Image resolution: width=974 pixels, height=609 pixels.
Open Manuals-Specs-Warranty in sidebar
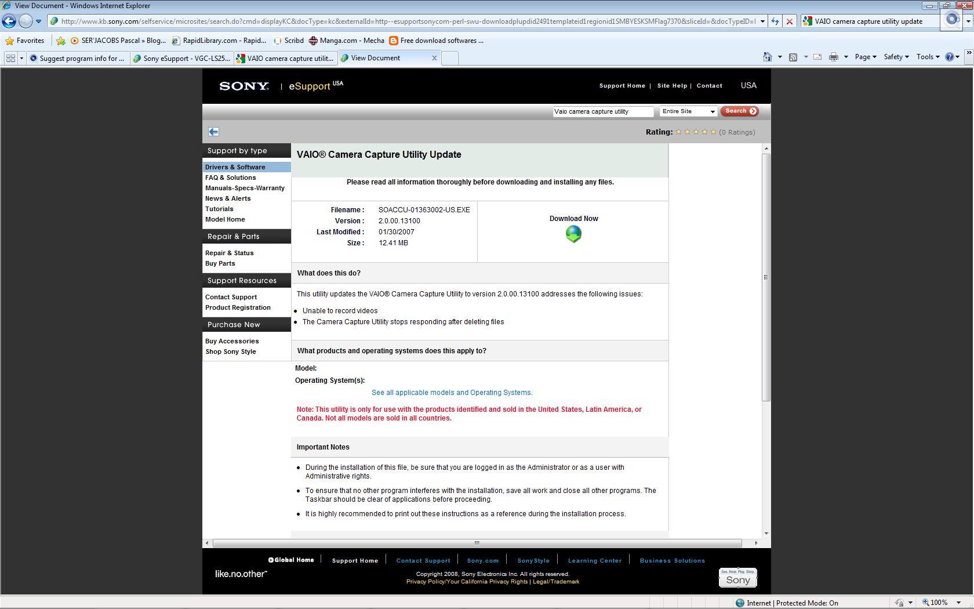tap(245, 188)
